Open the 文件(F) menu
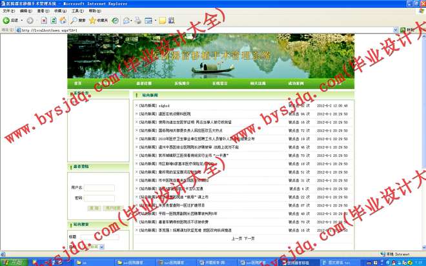The height and width of the screenshot is (266, 426). [x=8, y=11]
